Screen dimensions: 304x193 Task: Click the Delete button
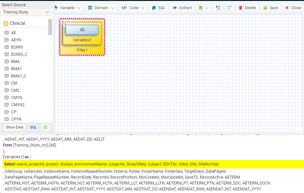click(247, 8)
